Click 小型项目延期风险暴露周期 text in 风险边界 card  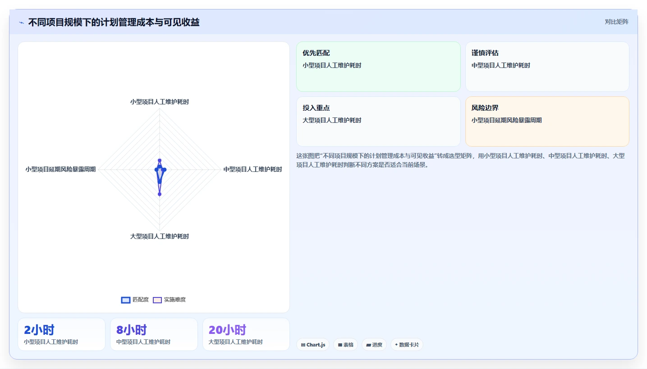coord(507,121)
